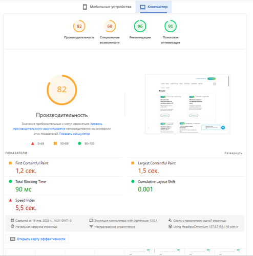The height and width of the screenshot is (256, 253).
Task: Click the devices icon beside Эмуляция компьютера
Action: [x=91, y=220]
